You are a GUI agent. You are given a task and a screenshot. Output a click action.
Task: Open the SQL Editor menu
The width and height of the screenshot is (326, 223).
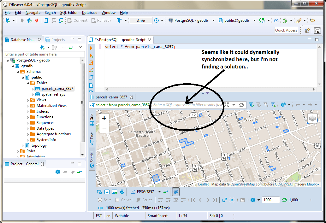point(69,13)
